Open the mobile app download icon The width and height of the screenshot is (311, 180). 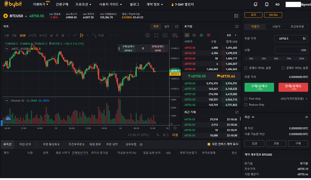tap(267, 4)
